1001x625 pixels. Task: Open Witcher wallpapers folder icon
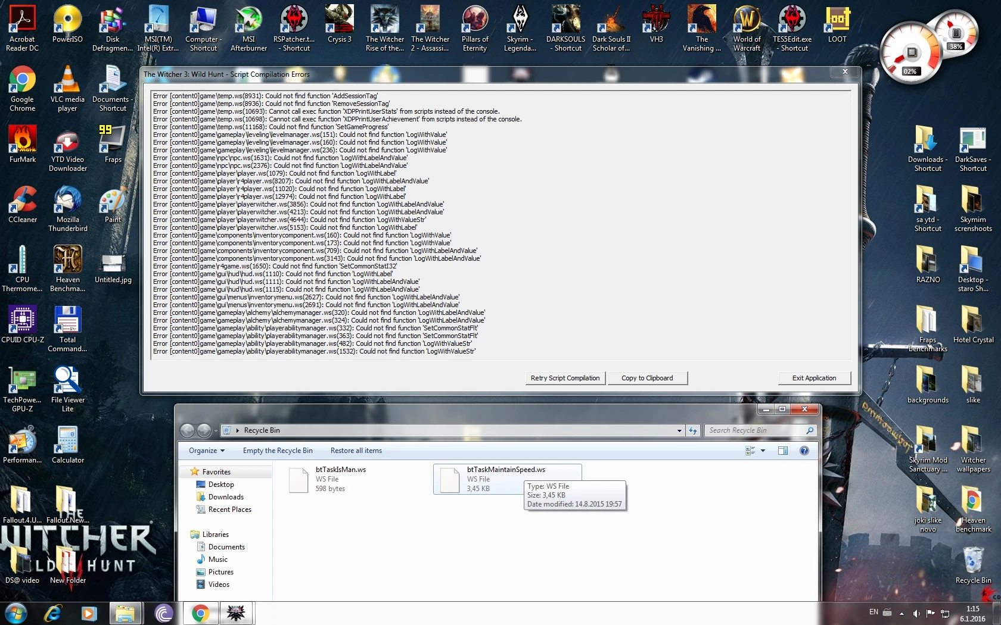(x=973, y=449)
